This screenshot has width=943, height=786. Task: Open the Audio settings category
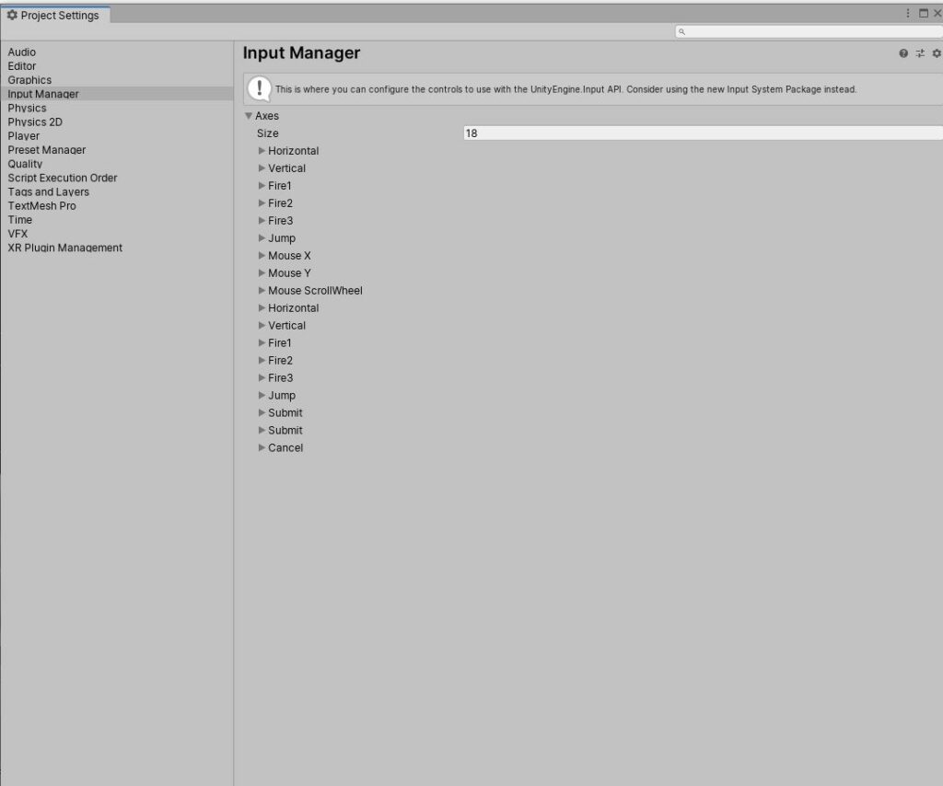pyautogui.click(x=22, y=52)
